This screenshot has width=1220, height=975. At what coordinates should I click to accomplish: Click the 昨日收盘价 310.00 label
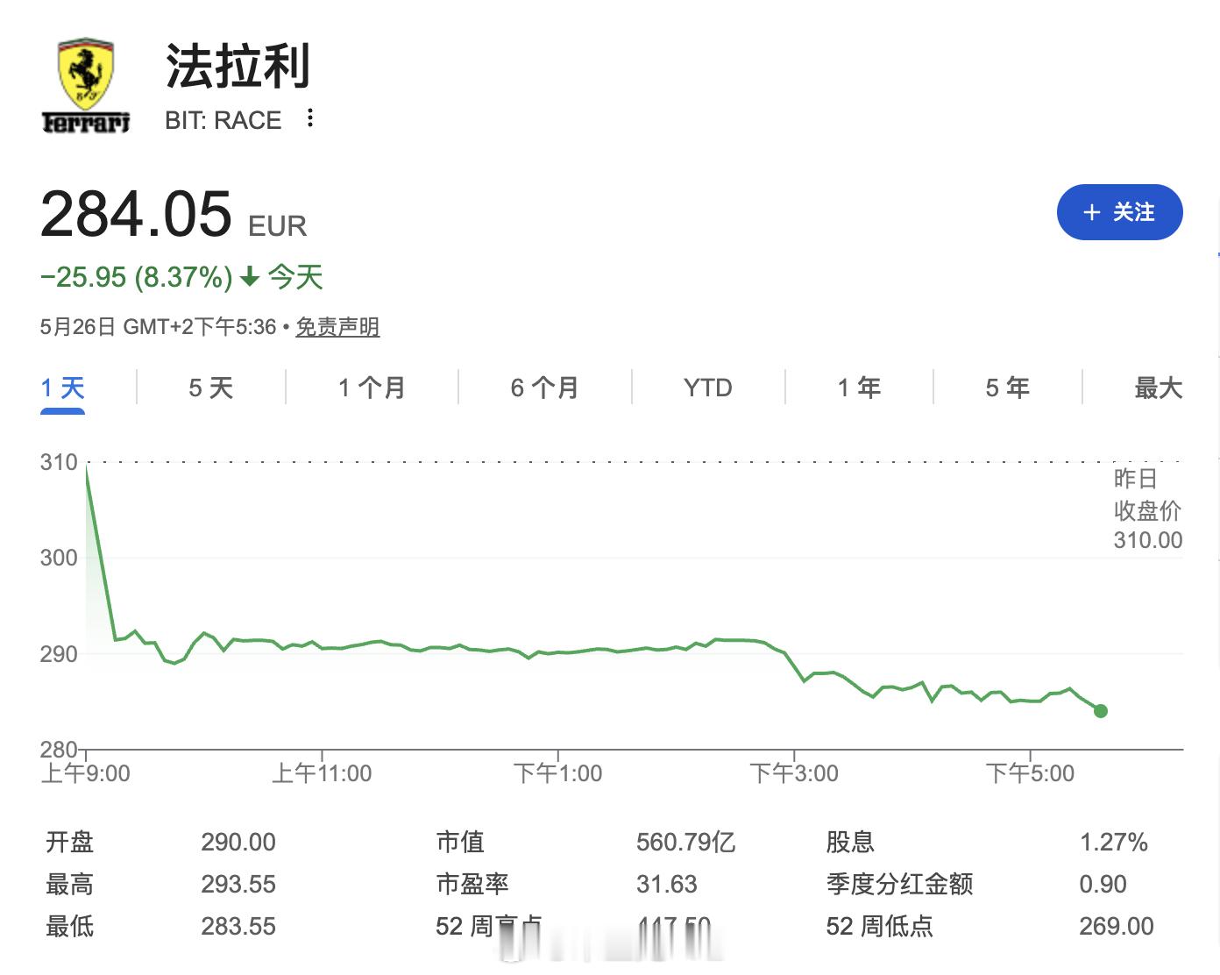(1148, 509)
